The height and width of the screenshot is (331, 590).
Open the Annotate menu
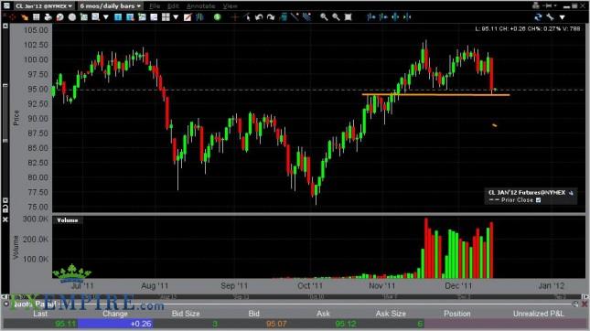pos(201,6)
